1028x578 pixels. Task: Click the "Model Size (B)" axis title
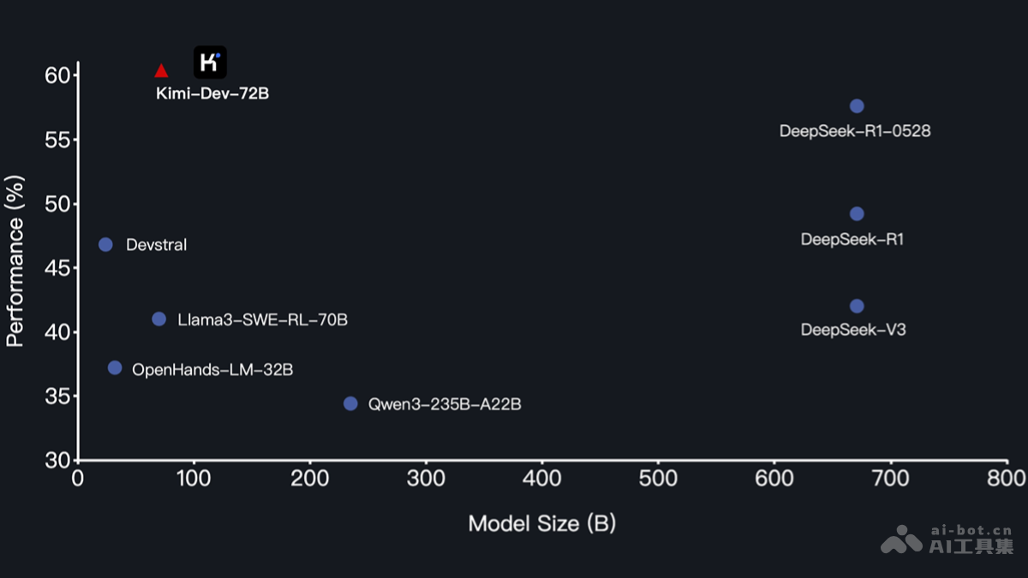coord(541,523)
